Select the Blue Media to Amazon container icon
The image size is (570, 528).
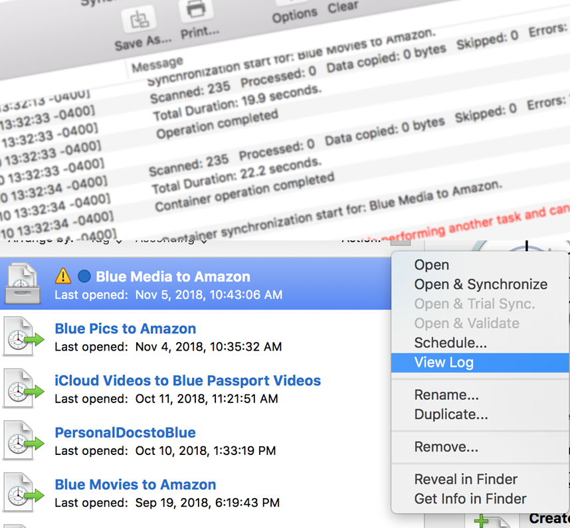click(23, 284)
